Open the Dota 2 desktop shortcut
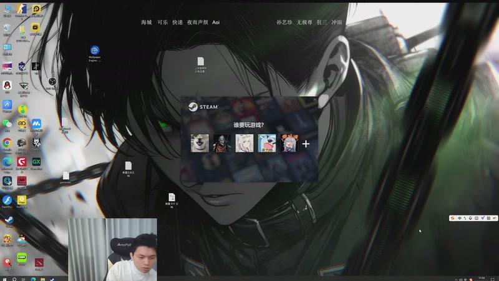This screenshot has height=281, width=499. point(39,264)
